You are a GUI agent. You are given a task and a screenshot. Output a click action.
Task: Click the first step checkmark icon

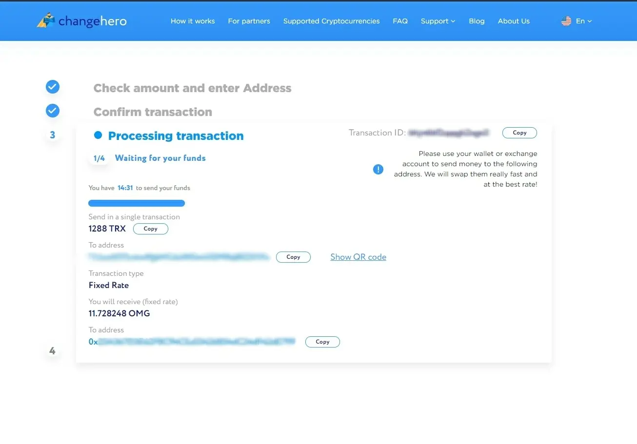[53, 87]
